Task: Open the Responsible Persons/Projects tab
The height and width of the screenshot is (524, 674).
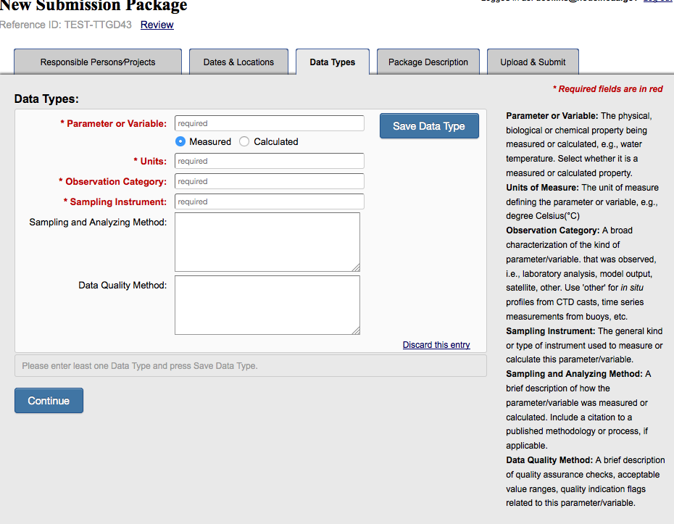Action: [98, 62]
